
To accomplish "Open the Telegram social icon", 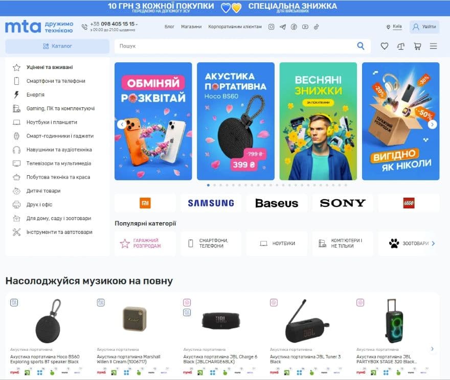I will (283, 27).
